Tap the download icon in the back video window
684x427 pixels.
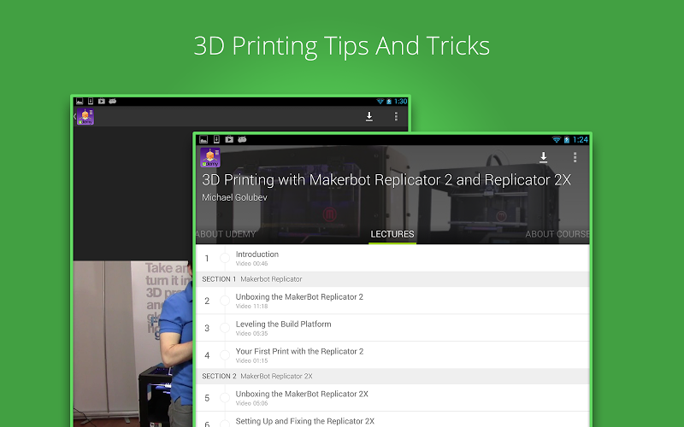(369, 116)
